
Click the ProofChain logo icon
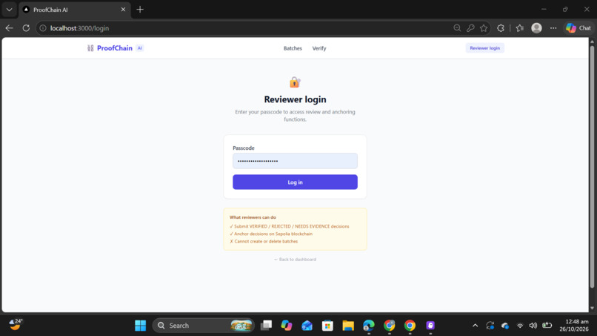click(x=90, y=48)
